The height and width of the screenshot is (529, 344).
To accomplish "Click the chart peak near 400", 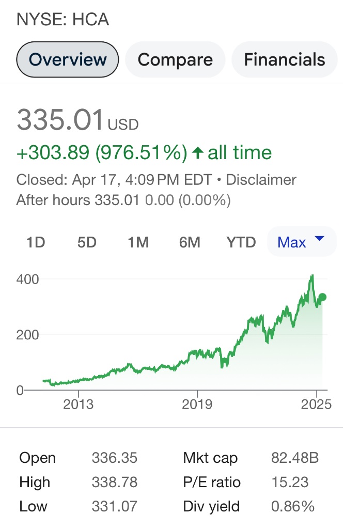I will [x=311, y=276].
